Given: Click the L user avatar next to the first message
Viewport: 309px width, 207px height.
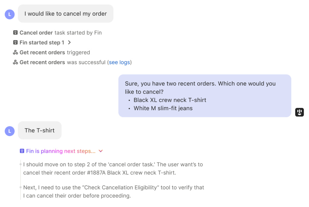Looking at the screenshot, I should click(9, 14).
